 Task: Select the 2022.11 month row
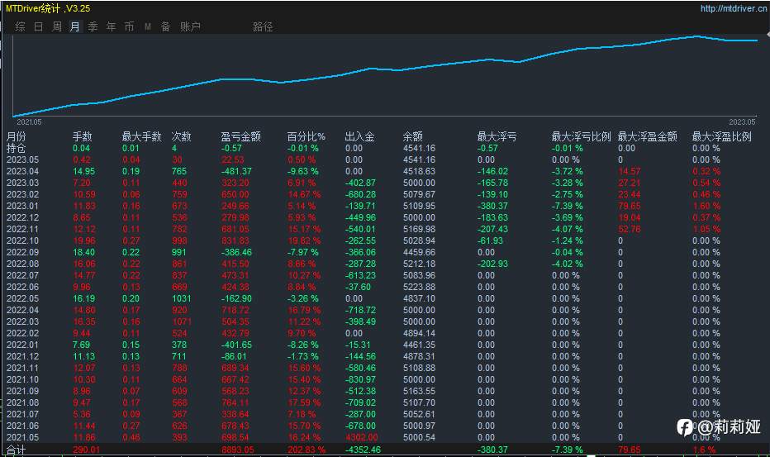[x=385, y=229]
